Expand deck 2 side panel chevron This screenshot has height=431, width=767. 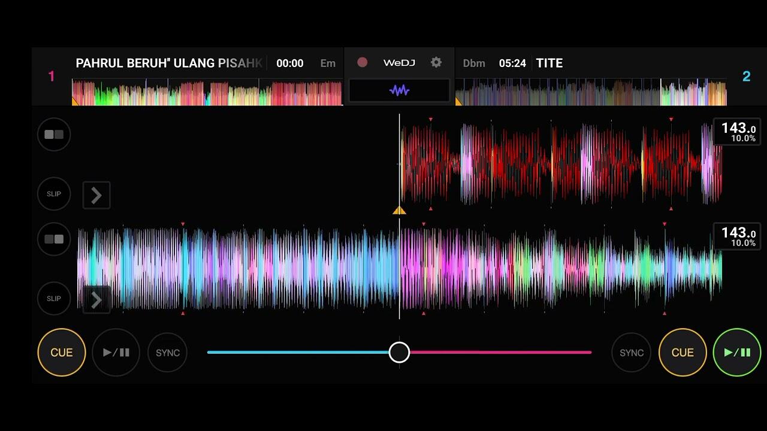(96, 300)
